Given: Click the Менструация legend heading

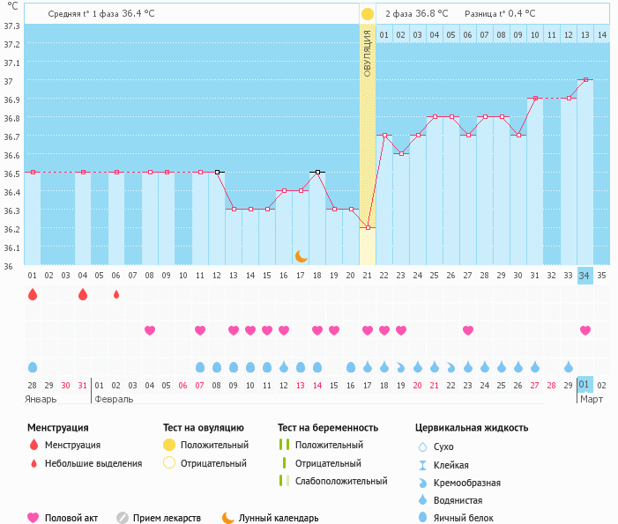Looking at the screenshot, I should [58, 427].
